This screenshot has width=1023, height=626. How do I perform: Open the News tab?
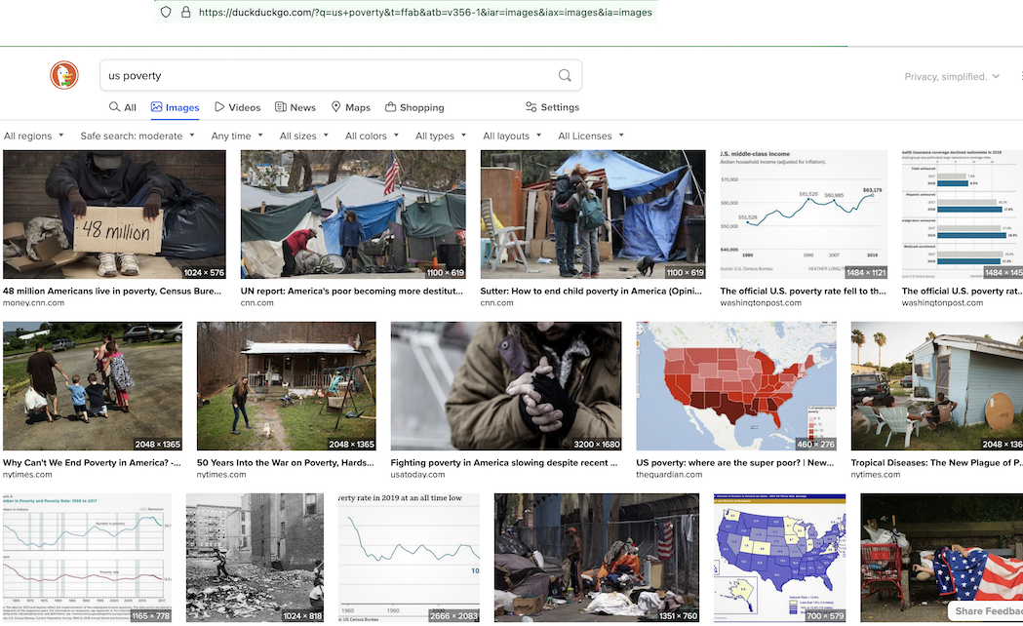click(295, 107)
